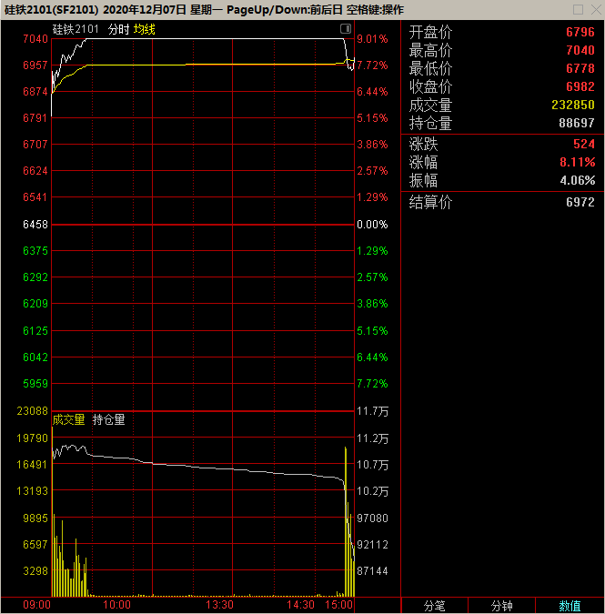Click the 10:00 time axis marker
The height and width of the screenshot is (614, 605).
[x=116, y=605]
